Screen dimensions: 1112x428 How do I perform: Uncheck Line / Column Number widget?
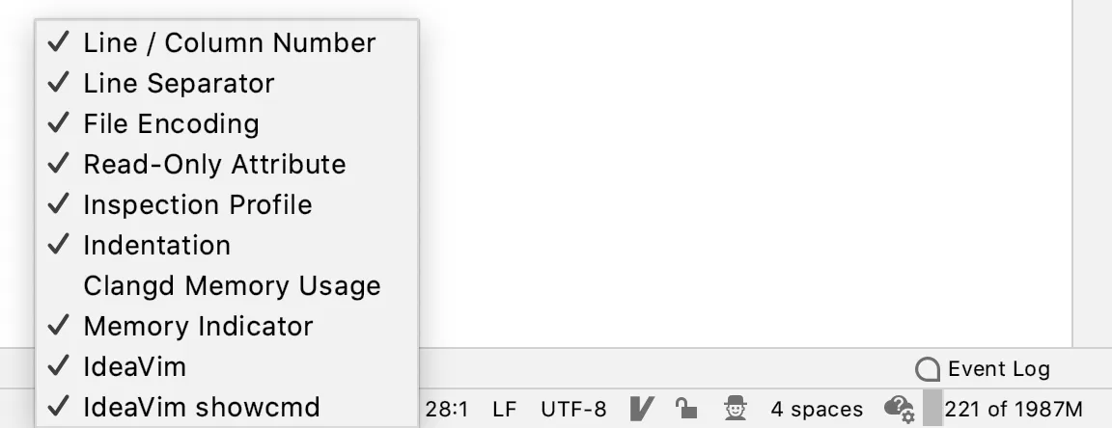[229, 43]
